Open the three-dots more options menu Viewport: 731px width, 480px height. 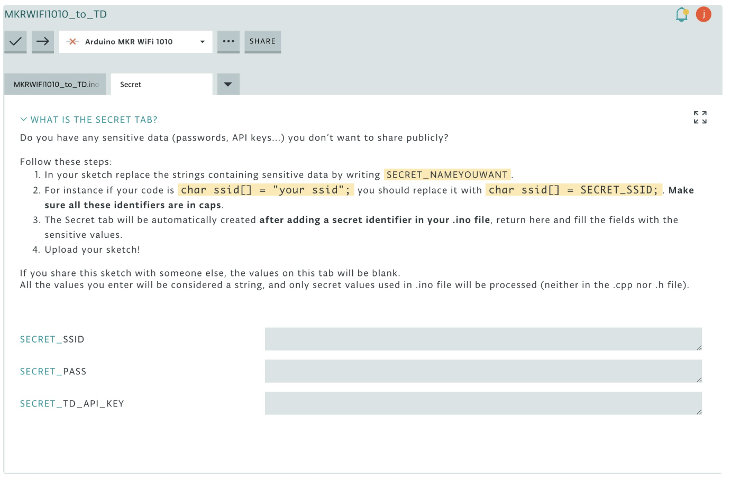[x=229, y=41]
